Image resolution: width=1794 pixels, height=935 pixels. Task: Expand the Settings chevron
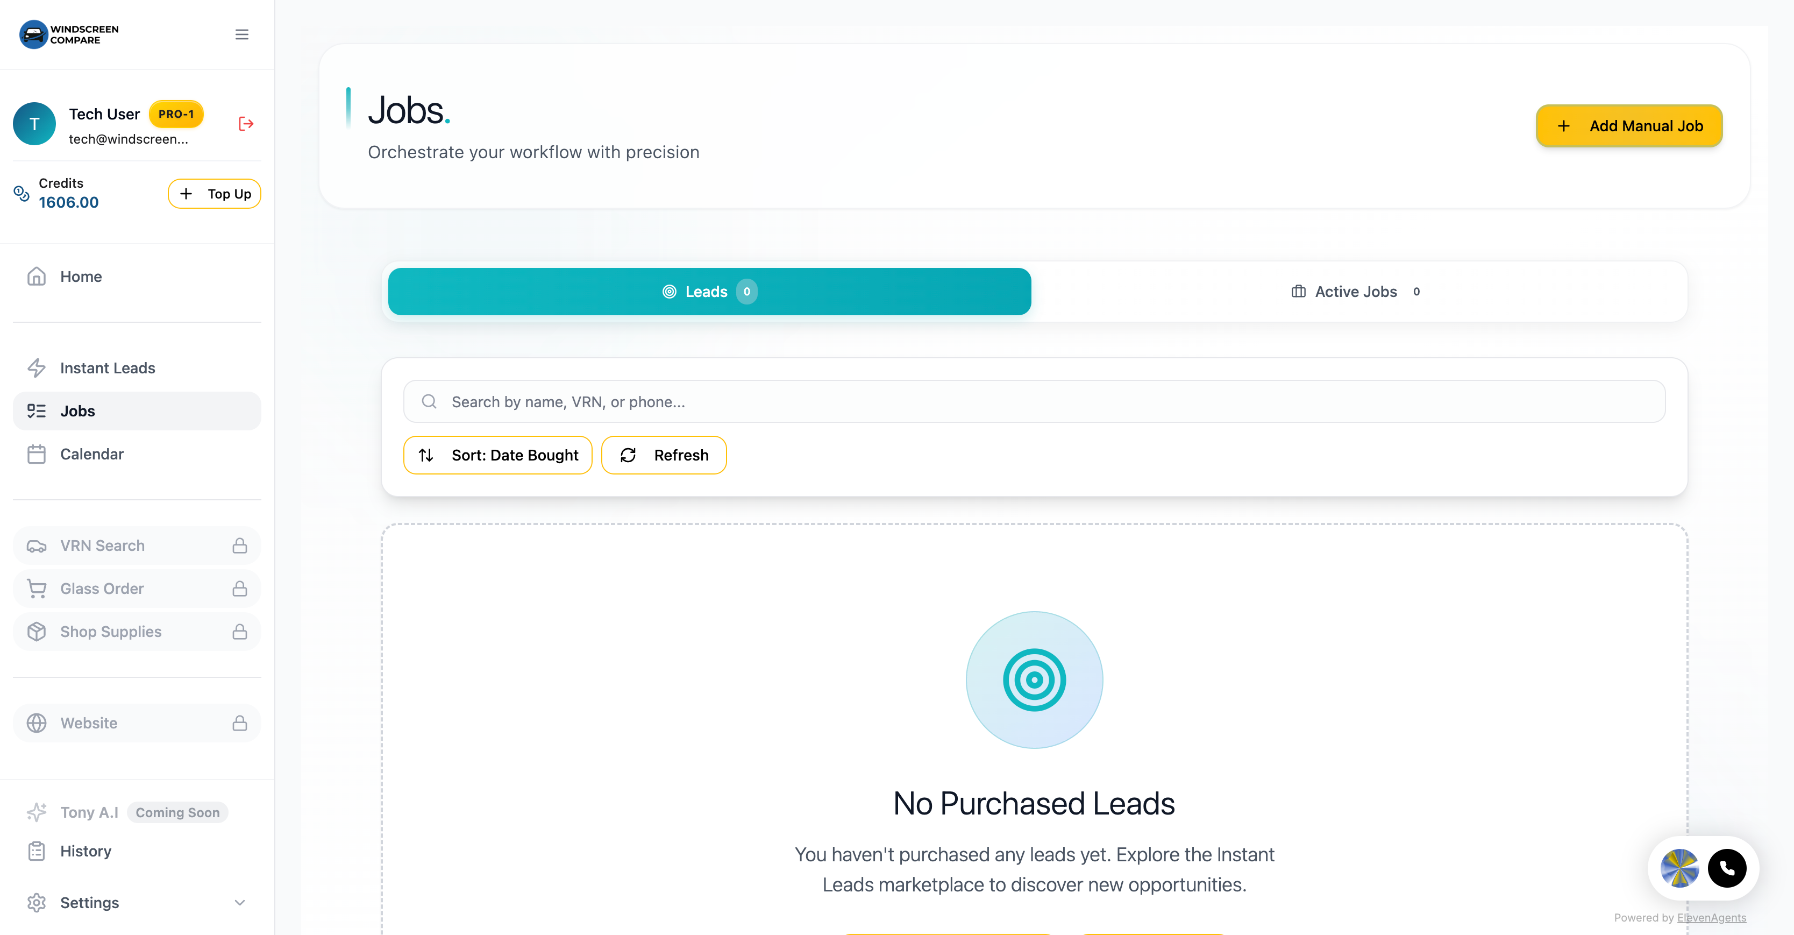pyautogui.click(x=239, y=903)
